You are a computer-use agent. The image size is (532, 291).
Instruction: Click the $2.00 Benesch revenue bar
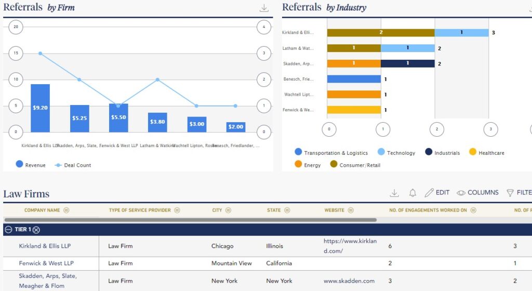236,127
